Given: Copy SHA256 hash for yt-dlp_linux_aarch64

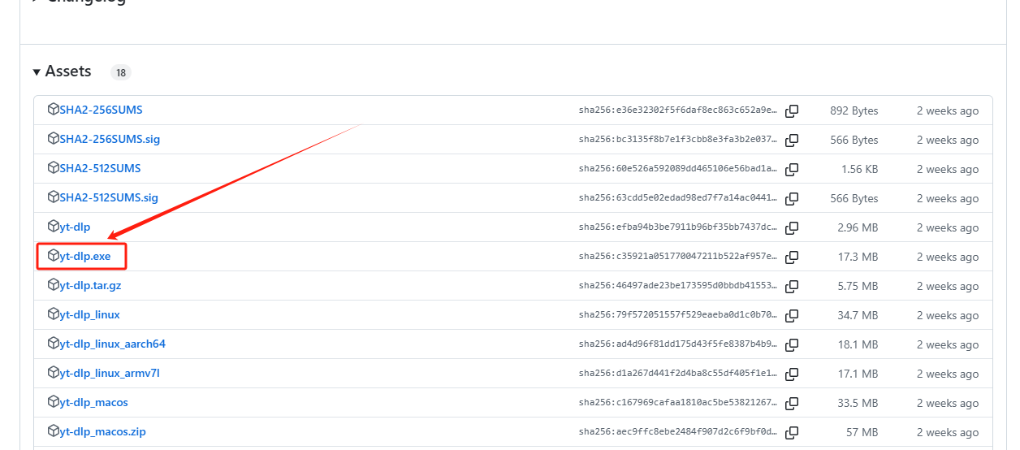Looking at the screenshot, I should pos(792,344).
